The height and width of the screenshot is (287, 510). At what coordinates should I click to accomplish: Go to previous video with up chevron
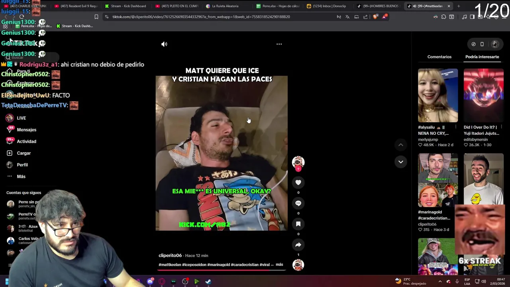[x=401, y=145]
